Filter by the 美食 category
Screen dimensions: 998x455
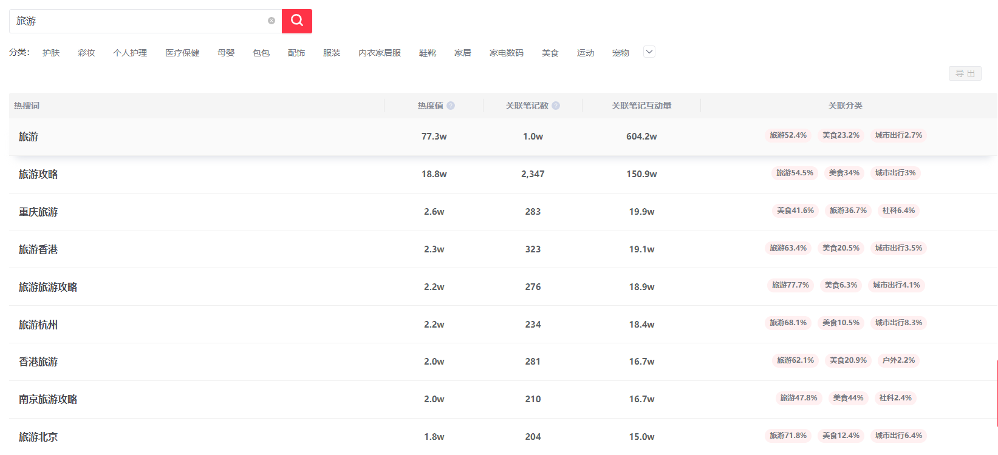[x=550, y=53]
